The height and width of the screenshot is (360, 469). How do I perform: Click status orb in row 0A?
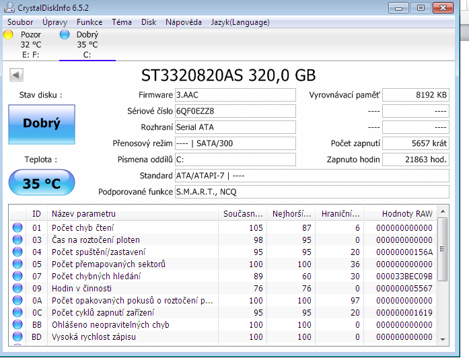point(17,300)
